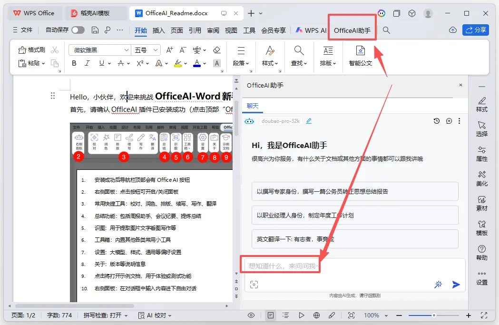Toggle spell check (拼写检查) status
The image size is (499, 325).
[105, 315]
